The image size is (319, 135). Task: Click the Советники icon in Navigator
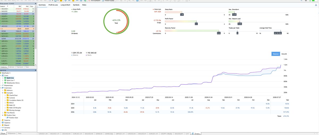tap(3, 88)
